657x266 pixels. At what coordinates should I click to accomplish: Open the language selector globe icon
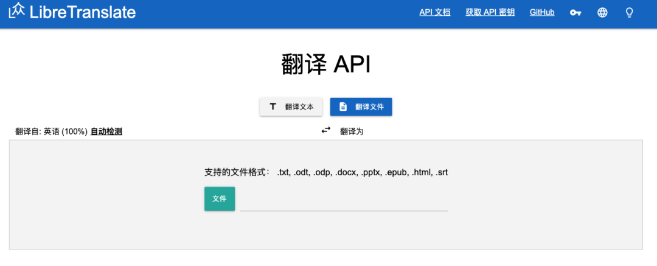point(602,13)
